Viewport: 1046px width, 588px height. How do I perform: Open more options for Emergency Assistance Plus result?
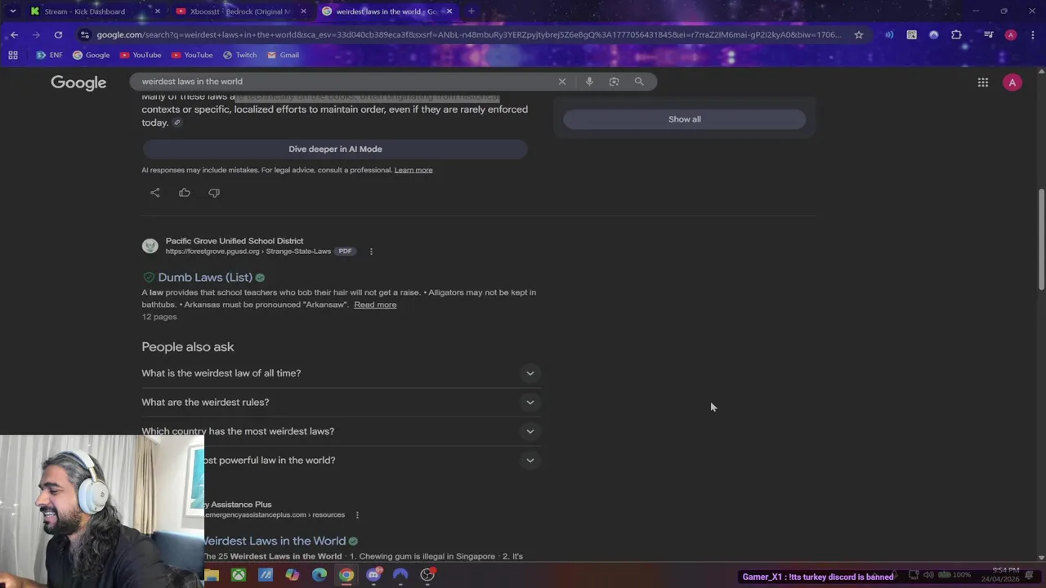(357, 515)
